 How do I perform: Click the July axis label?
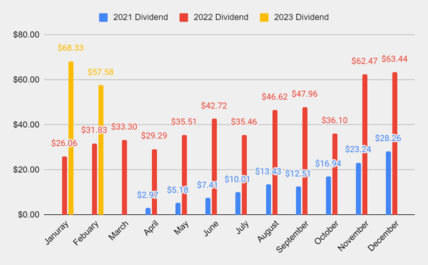point(242,228)
